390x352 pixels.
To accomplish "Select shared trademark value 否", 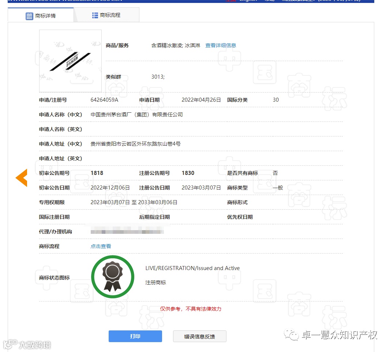I will 275,173.
